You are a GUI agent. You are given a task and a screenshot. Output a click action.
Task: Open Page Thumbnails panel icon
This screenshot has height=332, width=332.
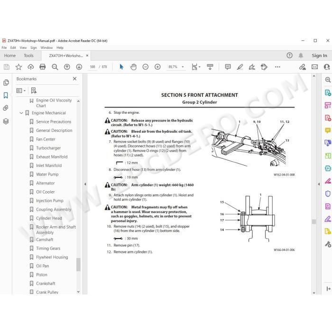click(x=6, y=82)
